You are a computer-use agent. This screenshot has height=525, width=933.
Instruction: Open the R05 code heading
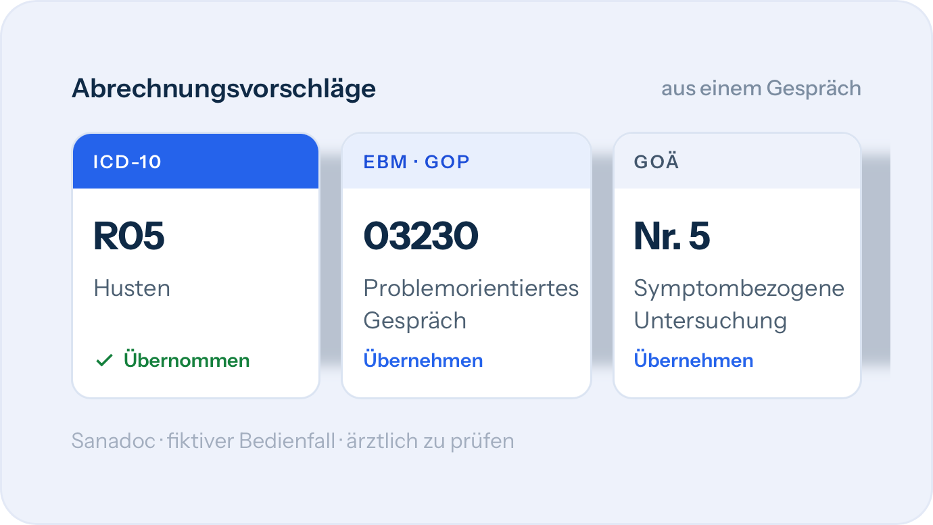coord(129,236)
